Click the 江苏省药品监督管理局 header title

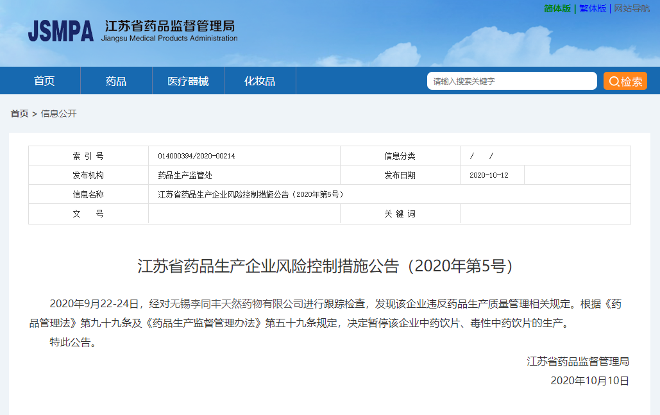[169, 26]
